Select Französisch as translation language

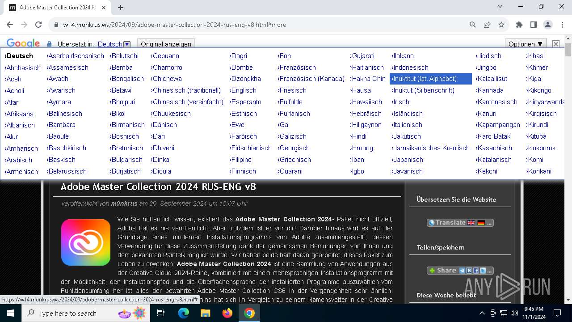297,68
